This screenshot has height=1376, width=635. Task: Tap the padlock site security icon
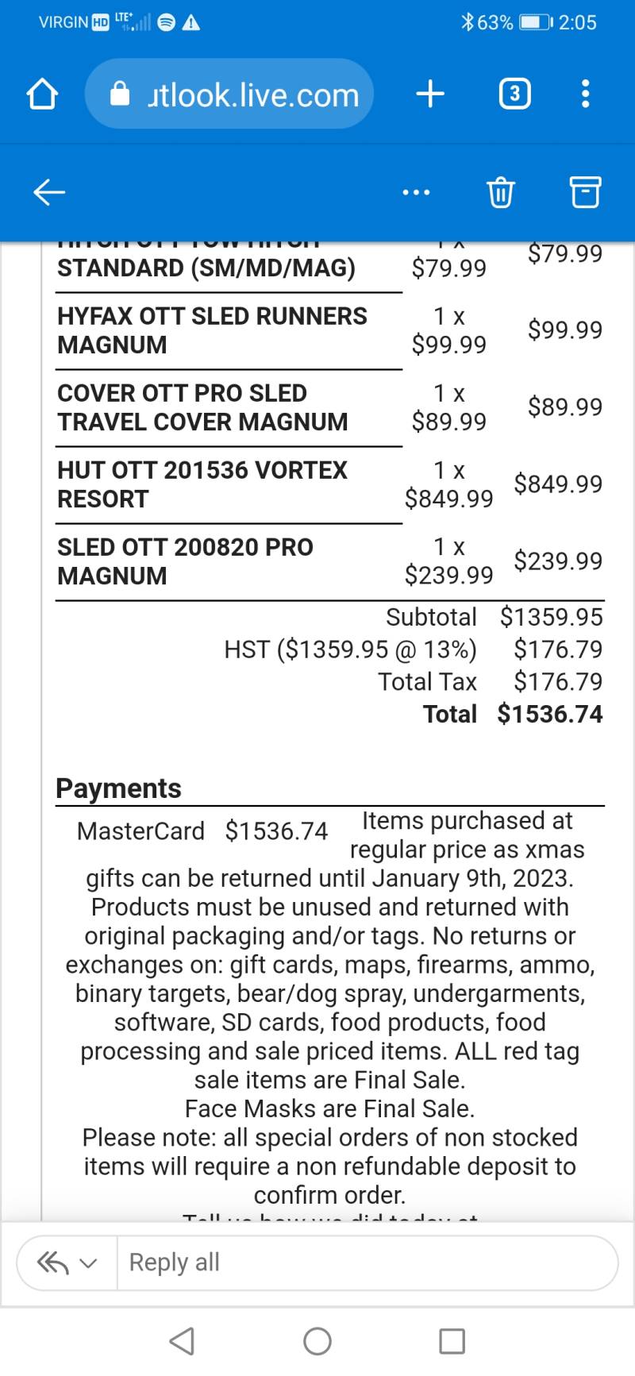120,94
